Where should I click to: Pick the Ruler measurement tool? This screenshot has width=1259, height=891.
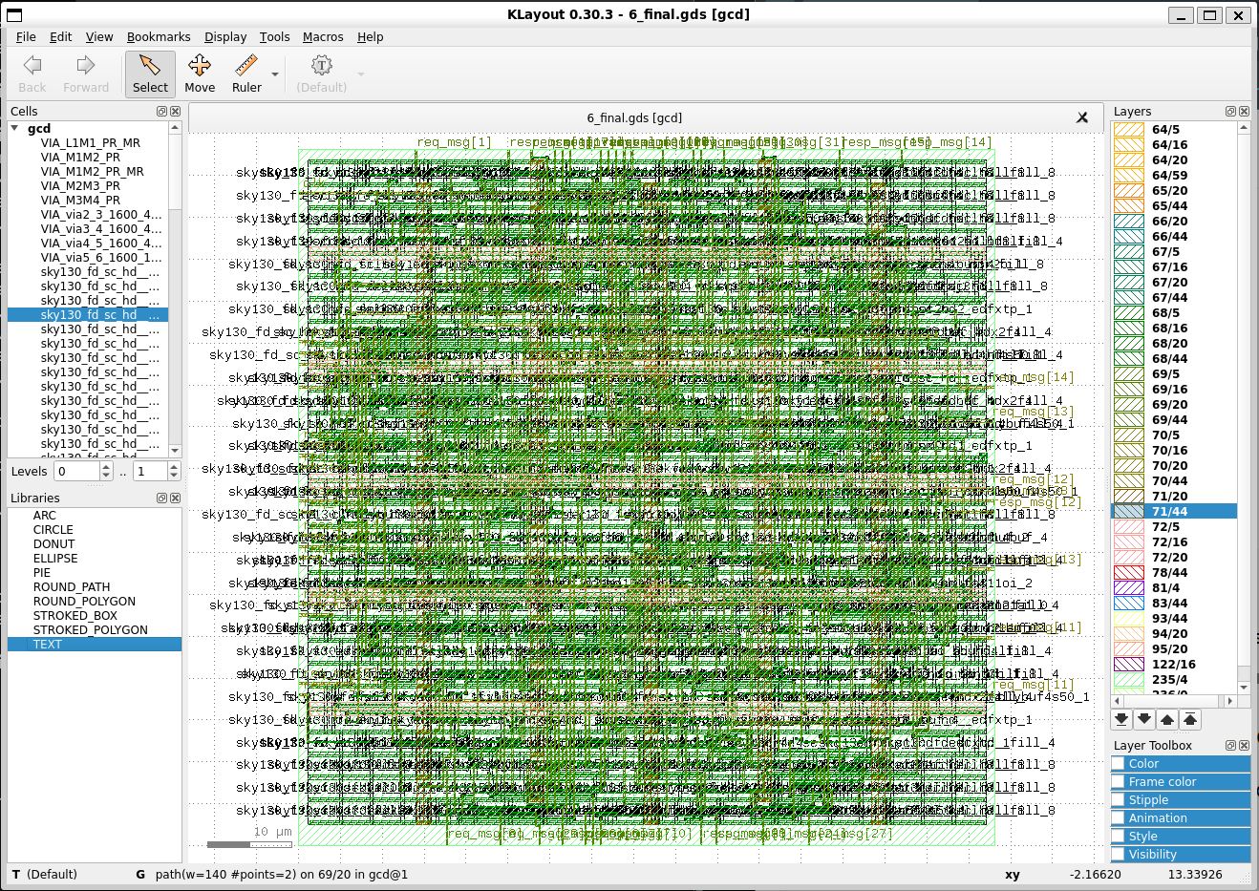[x=246, y=74]
